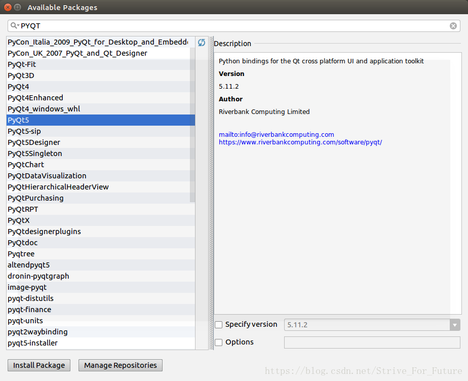Select the PyQtDataVisualization package
Image resolution: width=468 pixels, height=381 pixels.
click(101, 176)
